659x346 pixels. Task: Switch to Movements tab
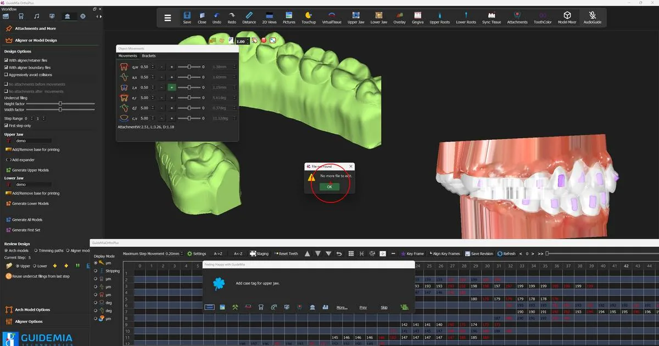[x=128, y=56]
